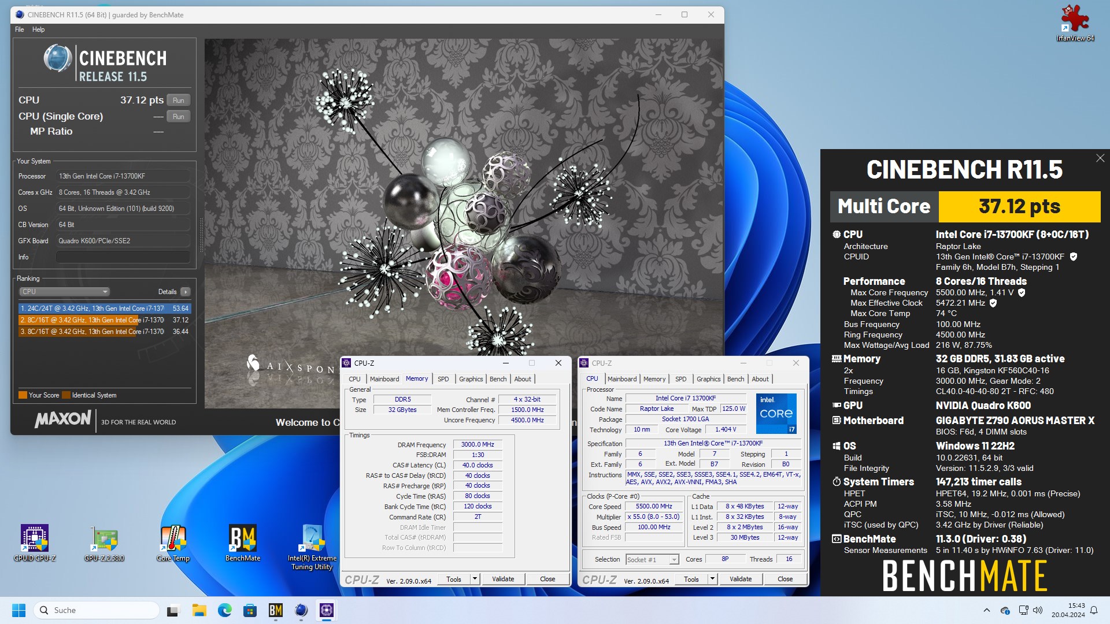Click the Cinebench globe logo
The image size is (1110, 624).
point(58,58)
